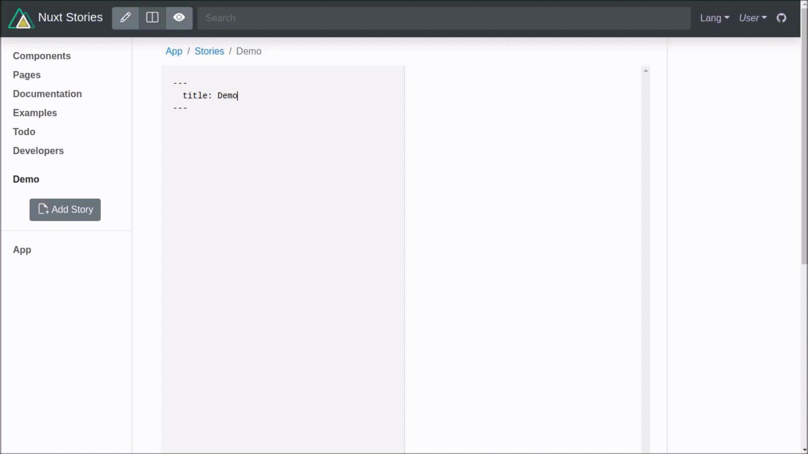Click into the Search field
The height and width of the screenshot is (454, 808).
pos(444,18)
